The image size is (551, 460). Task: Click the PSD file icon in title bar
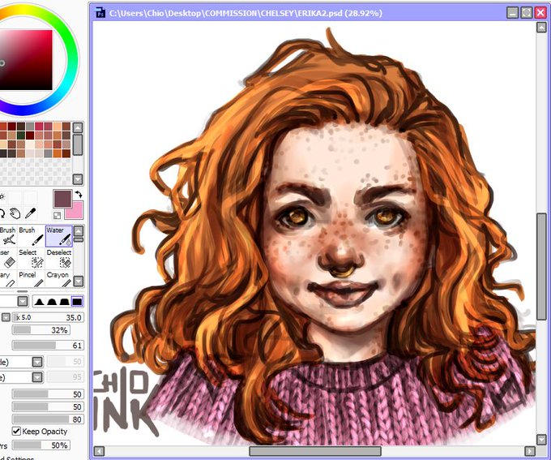click(100, 13)
